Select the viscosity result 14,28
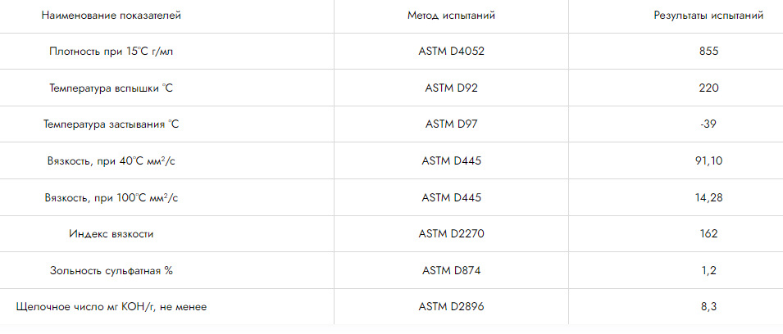 click(708, 198)
